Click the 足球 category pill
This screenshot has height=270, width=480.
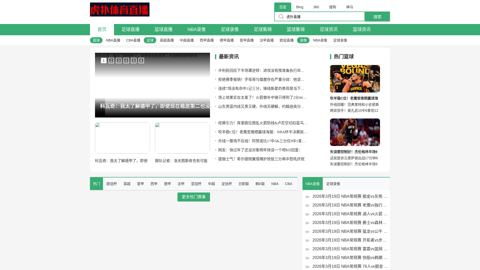(150, 40)
